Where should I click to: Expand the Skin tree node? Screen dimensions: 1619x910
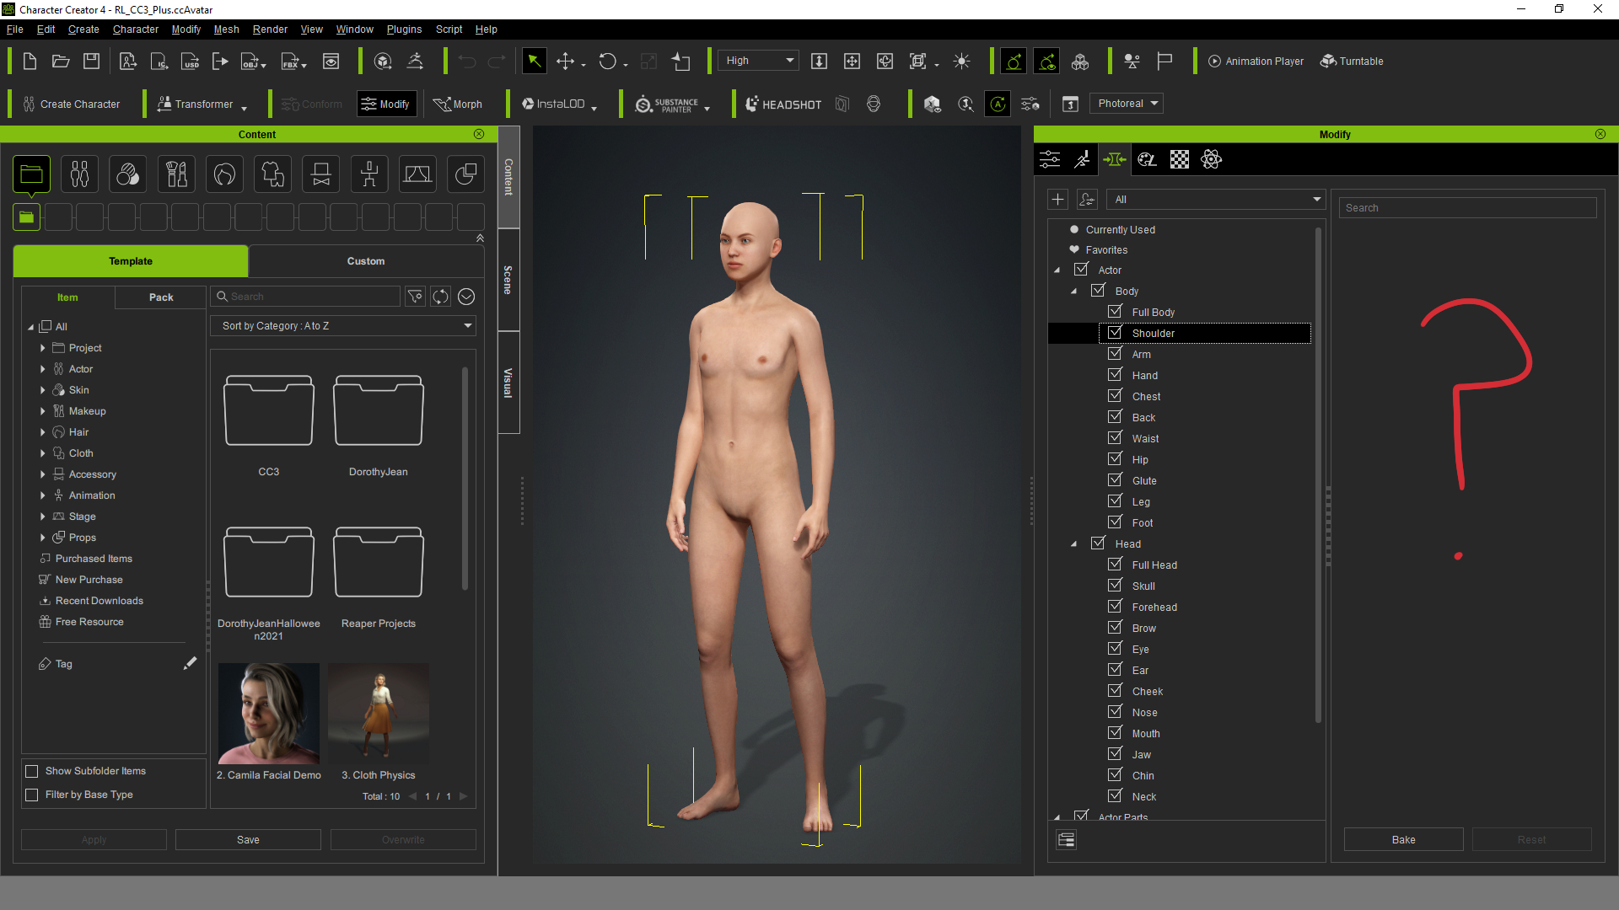(42, 390)
